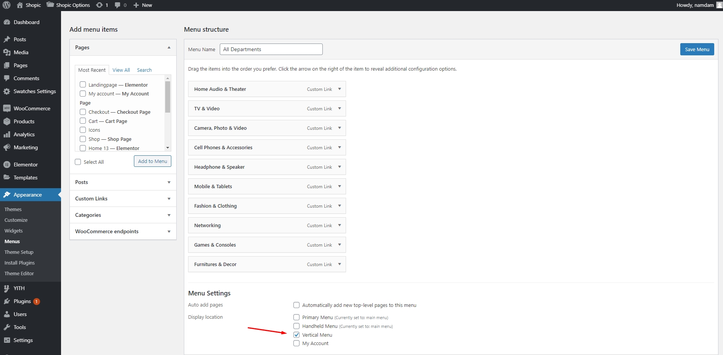The width and height of the screenshot is (723, 355).
Task: Expand the TV & Video menu item arrow
Action: tap(339, 108)
